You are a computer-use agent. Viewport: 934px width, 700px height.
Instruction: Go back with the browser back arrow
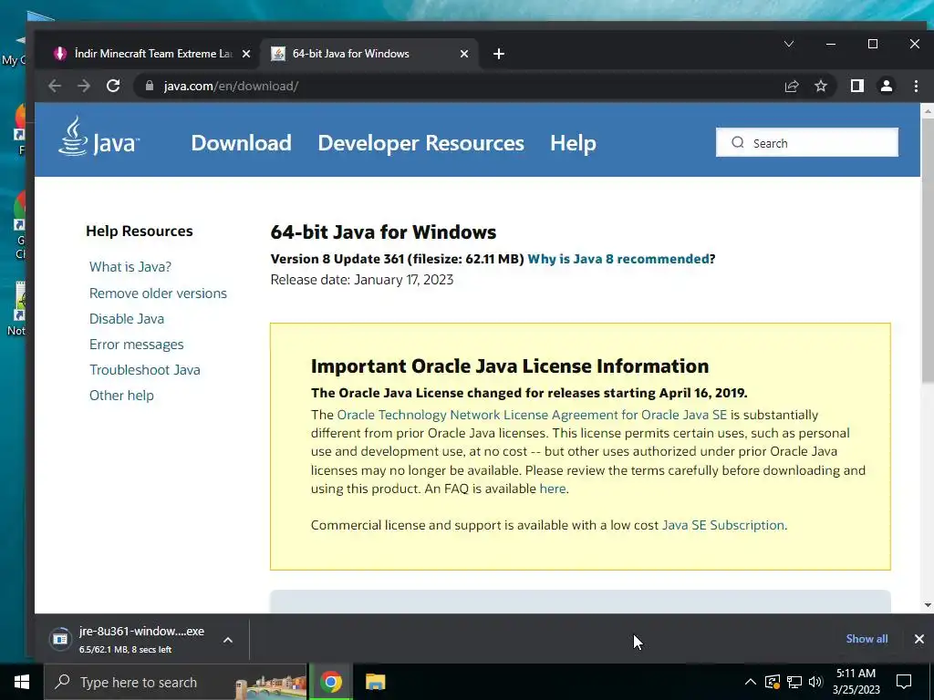point(55,86)
